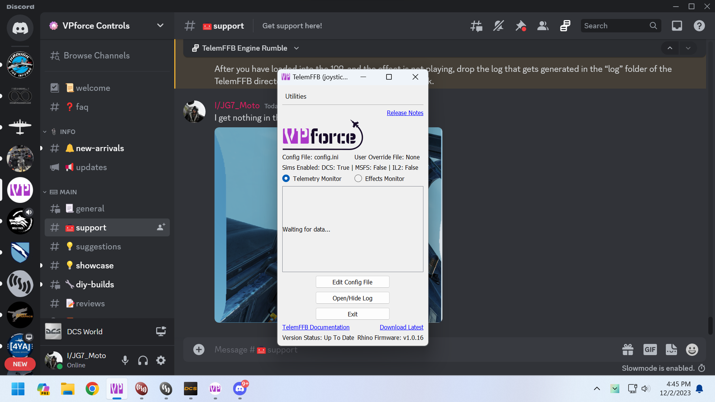Open User Settings gear icon
The width and height of the screenshot is (715, 402).
161,360
